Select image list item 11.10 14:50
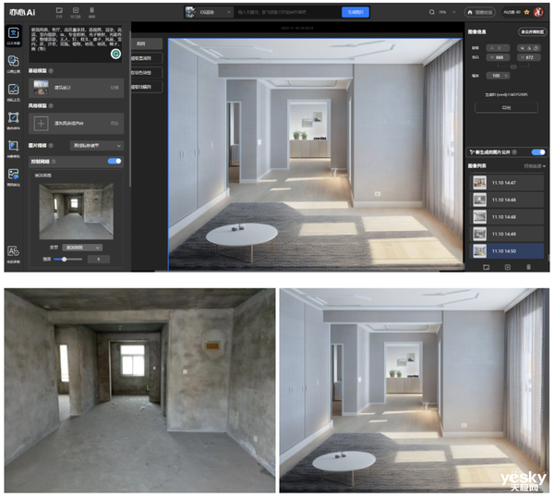 [507, 251]
